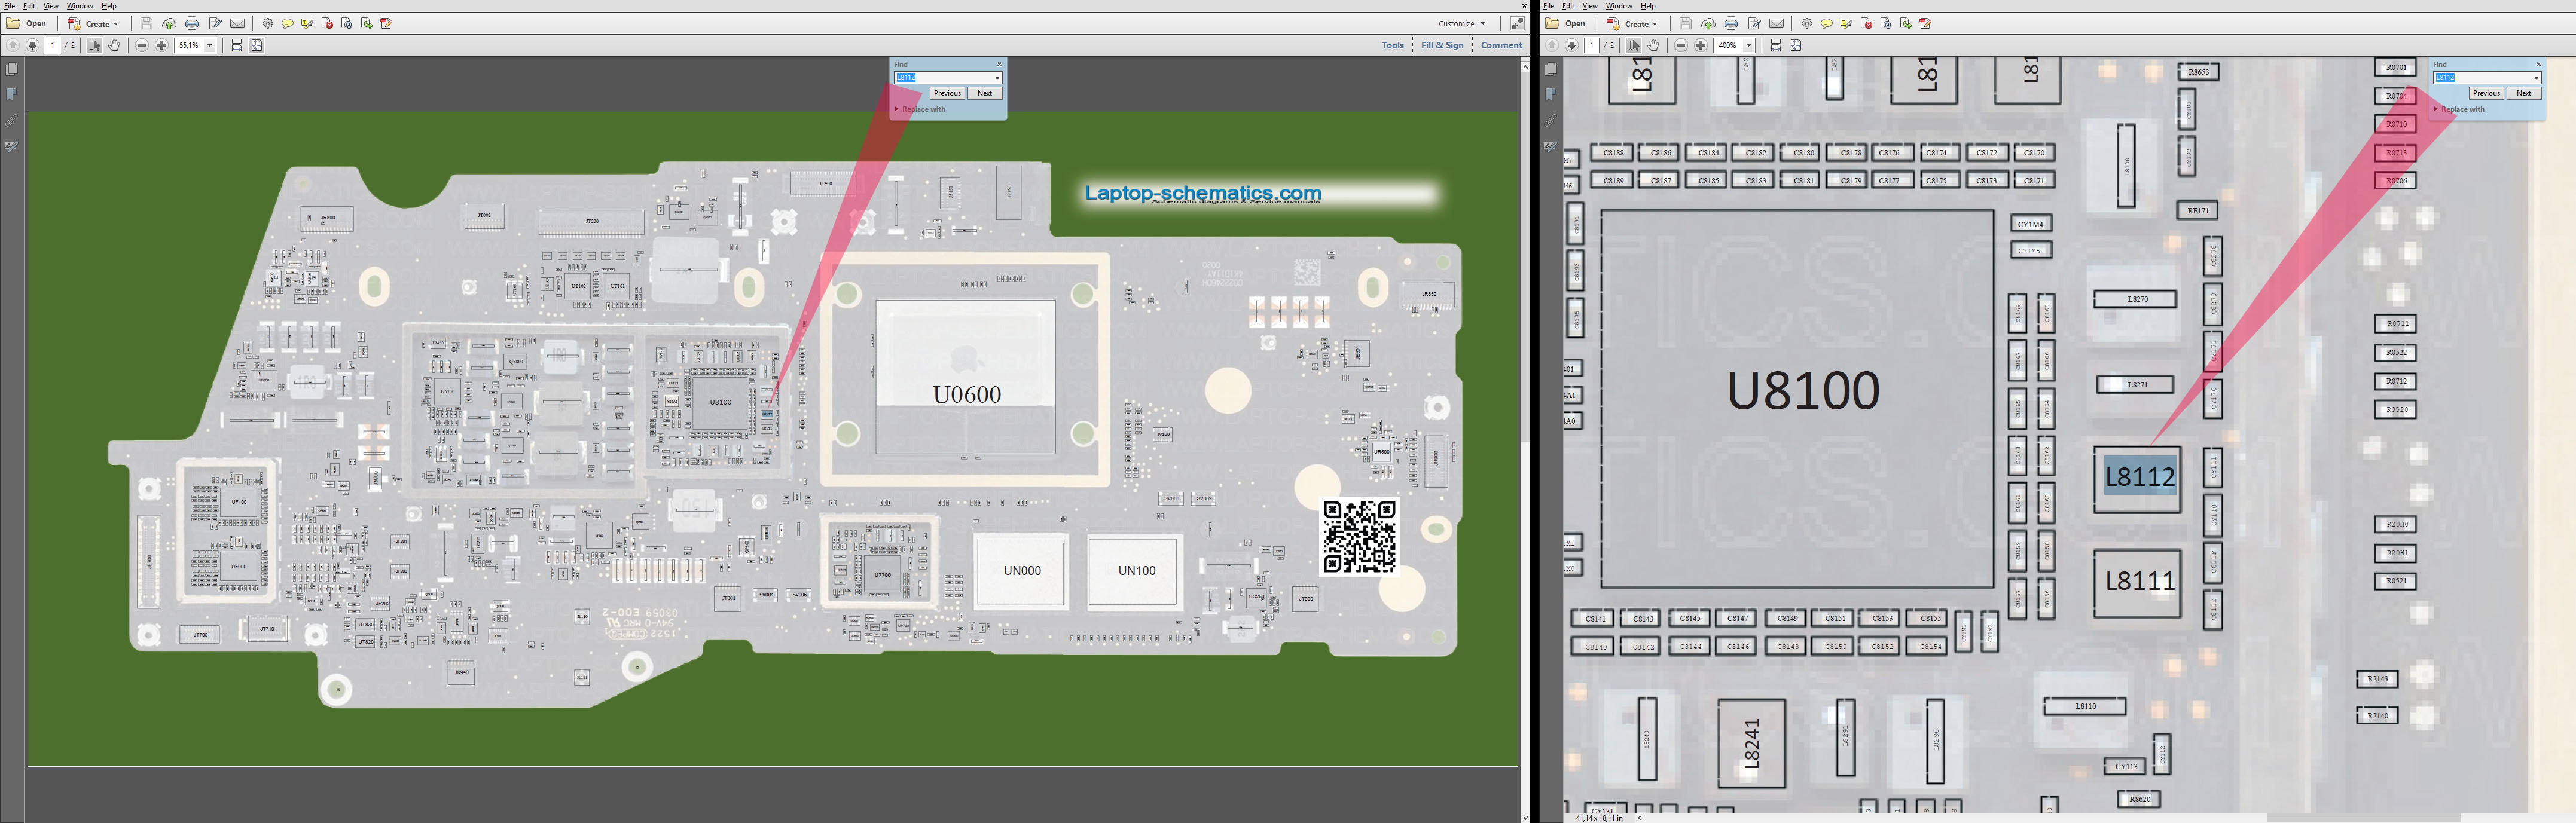The image size is (2576, 823).
Task: Print the document from the right window
Action: (x=1731, y=23)
